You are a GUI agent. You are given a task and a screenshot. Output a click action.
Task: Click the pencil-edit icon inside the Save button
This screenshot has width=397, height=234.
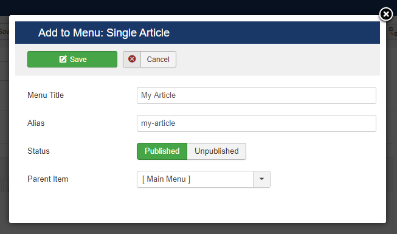point(63,59)
